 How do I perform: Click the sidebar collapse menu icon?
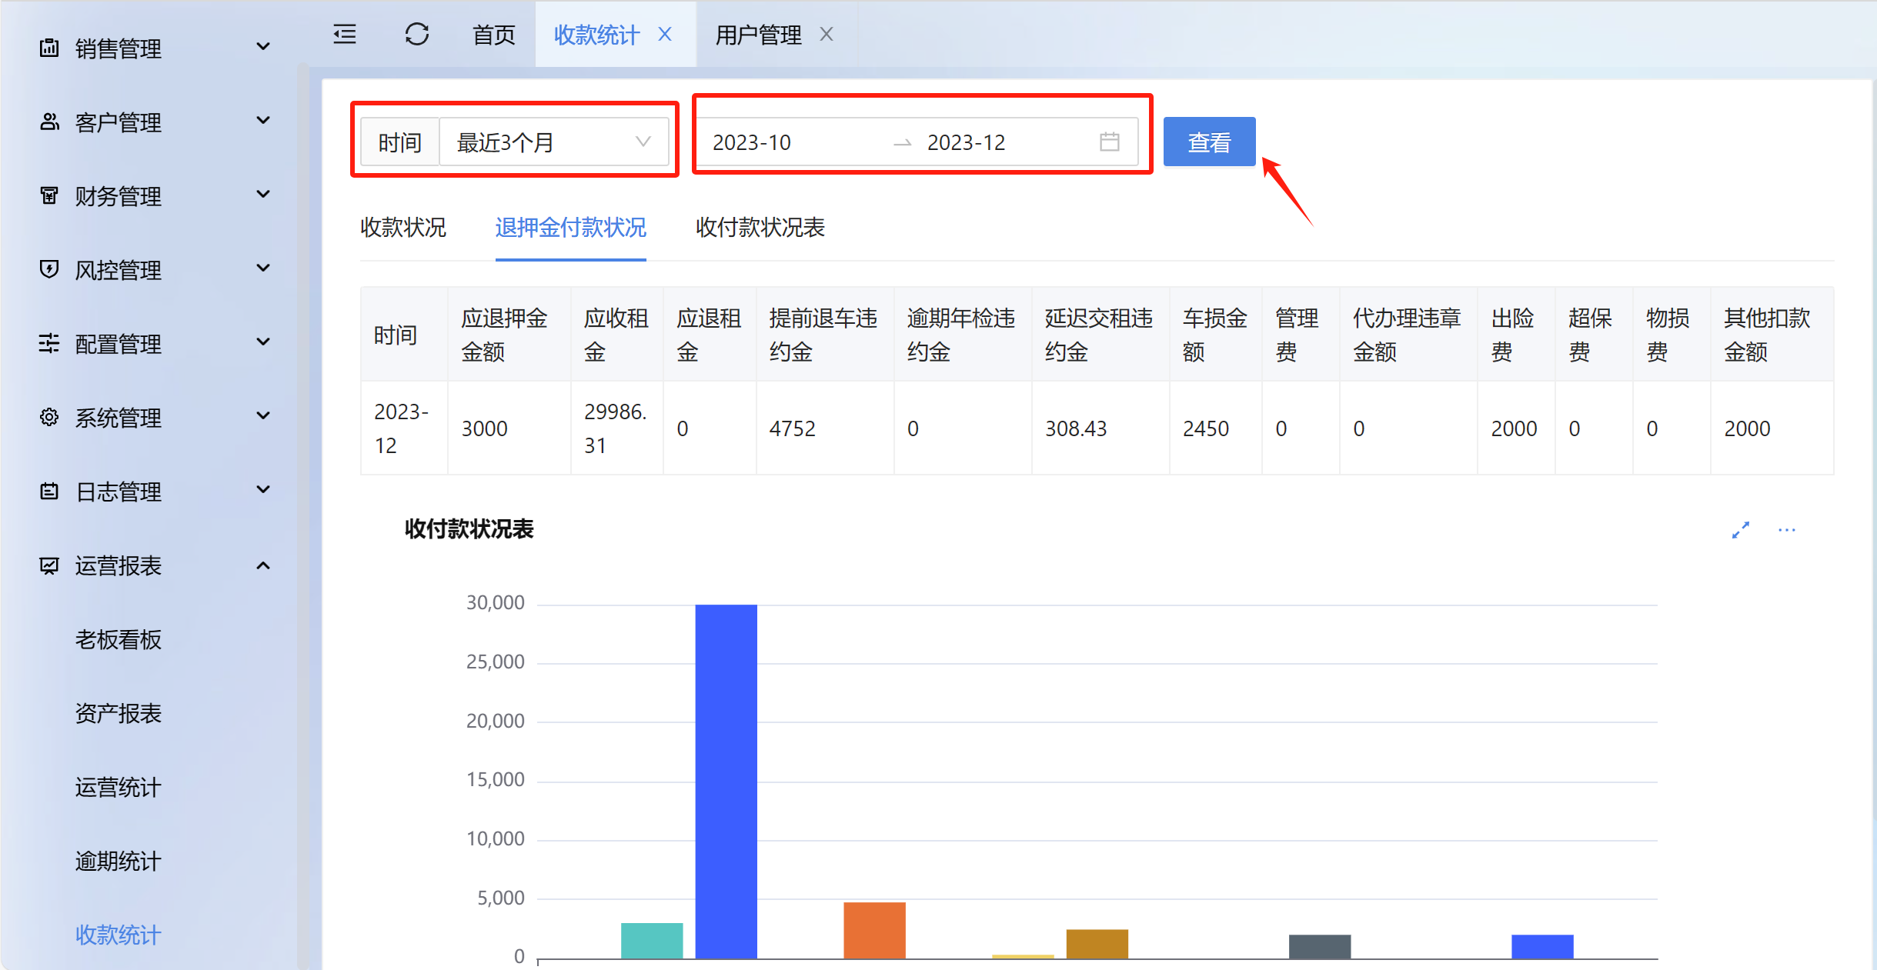(345, 35)
